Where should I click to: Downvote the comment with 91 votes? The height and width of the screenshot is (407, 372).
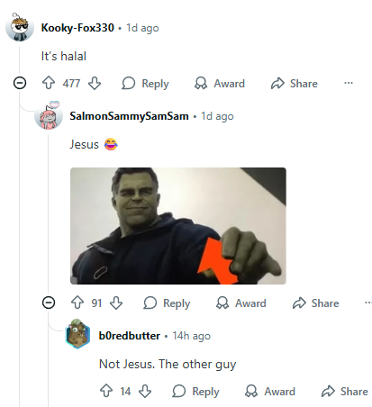tap(116, 303)
